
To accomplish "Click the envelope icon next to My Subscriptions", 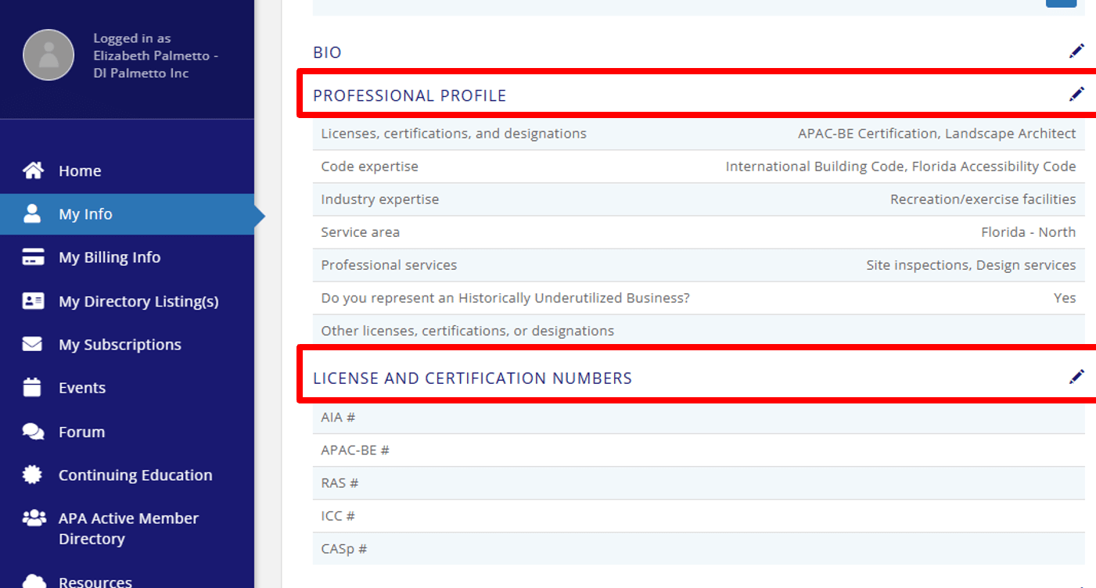I will click(x=33, y=344).
